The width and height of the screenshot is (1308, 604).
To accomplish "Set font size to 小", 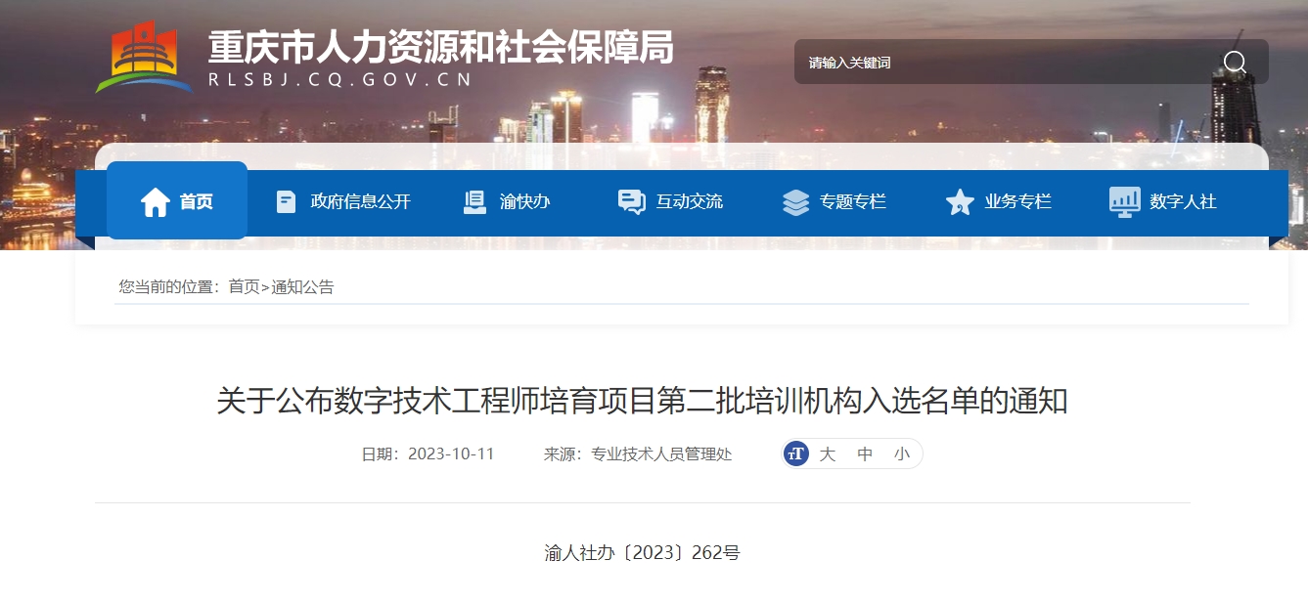I will tap(901, 453).
